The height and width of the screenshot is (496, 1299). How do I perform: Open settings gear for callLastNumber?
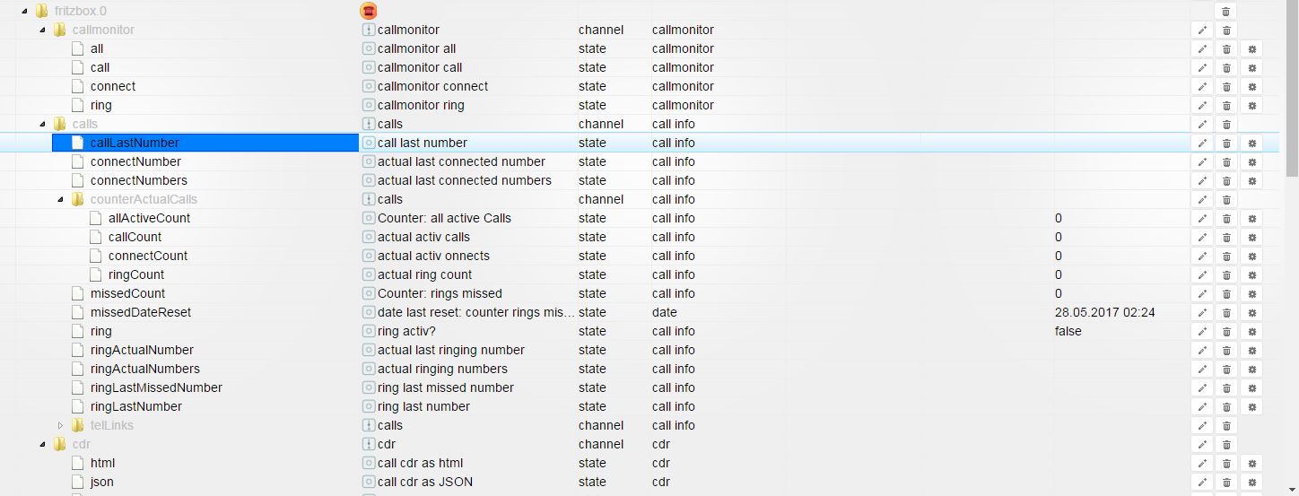[1251, 143]
